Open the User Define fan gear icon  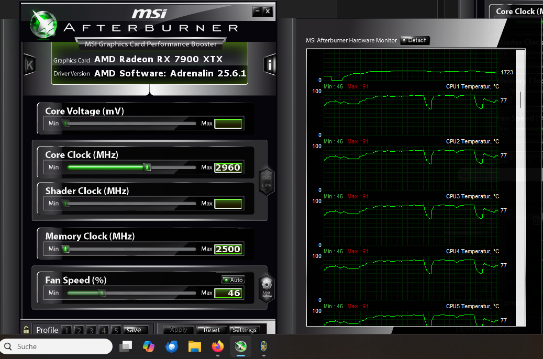(x=267, y=288)
